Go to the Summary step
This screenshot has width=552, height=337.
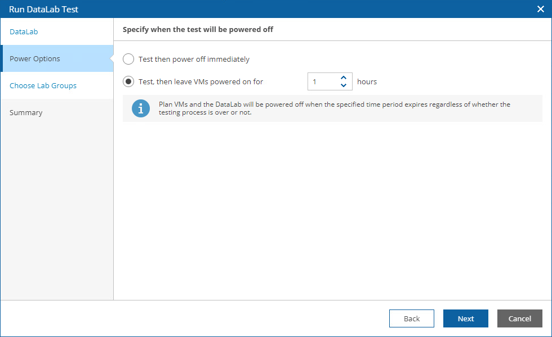tap(26, 112)
